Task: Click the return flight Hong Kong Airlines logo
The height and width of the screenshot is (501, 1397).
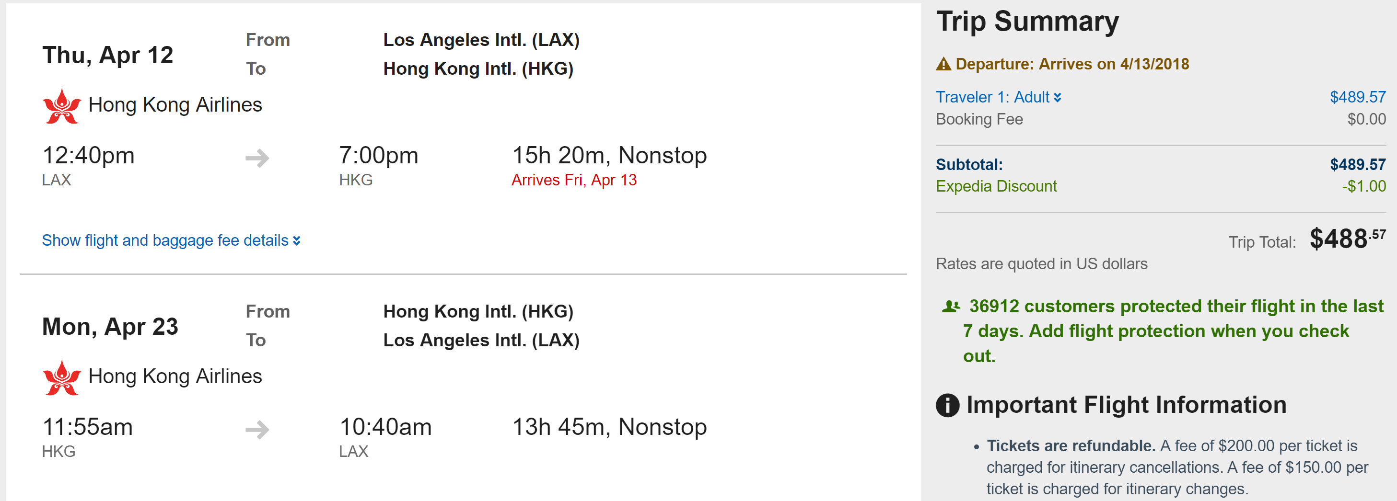Action: pos(61,377)
